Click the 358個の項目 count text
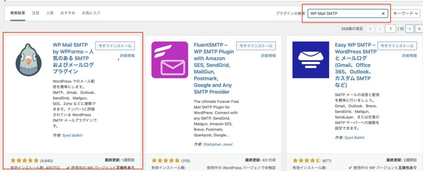This screenshot has height=171, width=423. (x=352, y=29)
